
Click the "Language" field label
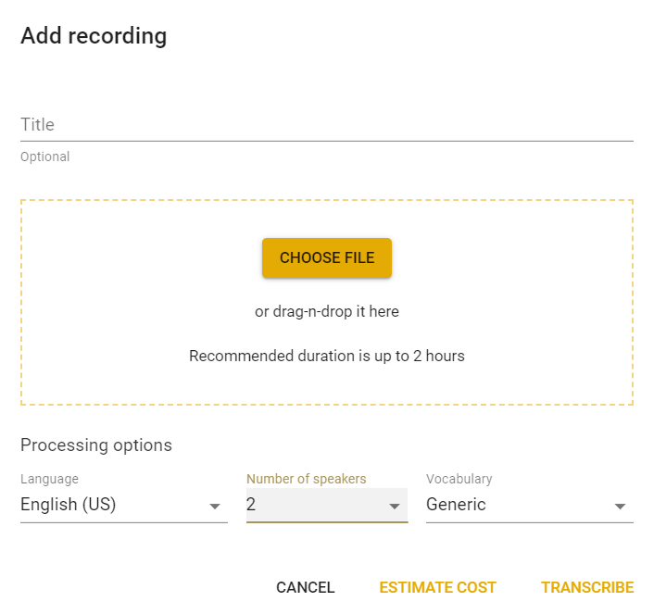pos(49,479)
